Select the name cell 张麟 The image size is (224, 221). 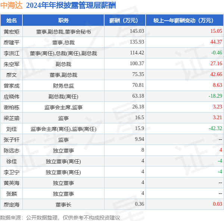12,194
